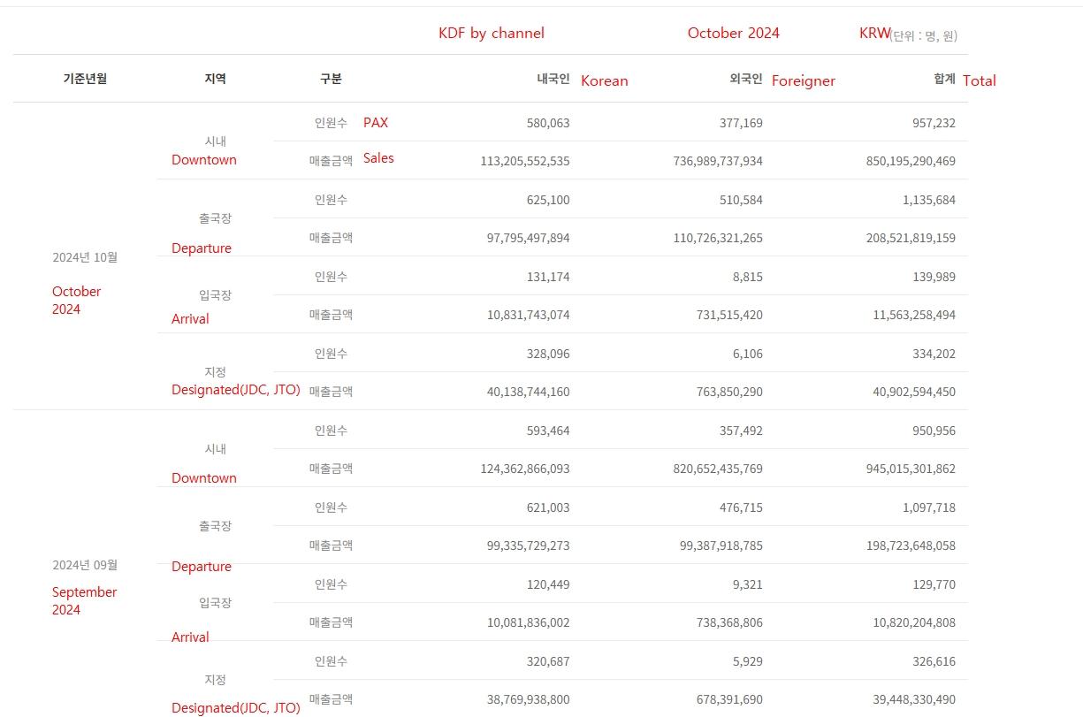This screenshot has width=1083, height=717.
Task: Select the designated sales total 40,902,594,450
Action: [914, 392]
